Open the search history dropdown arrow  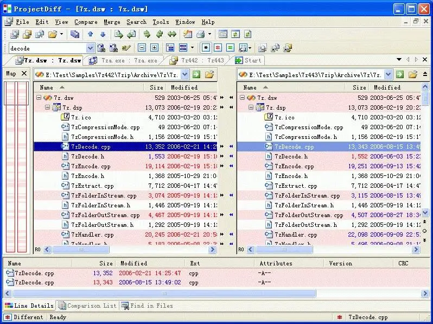(x=90, y=48)
